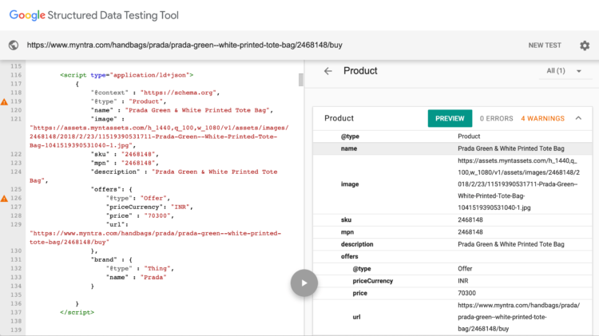Click the price 70300 row

[x=453, y=293]
